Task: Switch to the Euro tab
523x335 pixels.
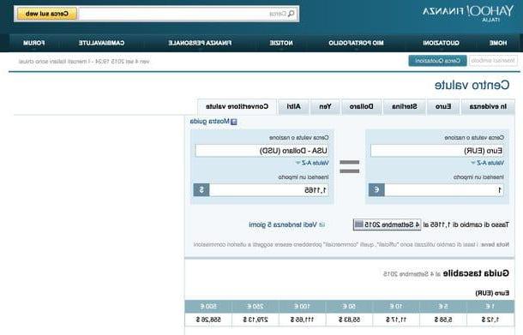Action: (x=443, y=106)
